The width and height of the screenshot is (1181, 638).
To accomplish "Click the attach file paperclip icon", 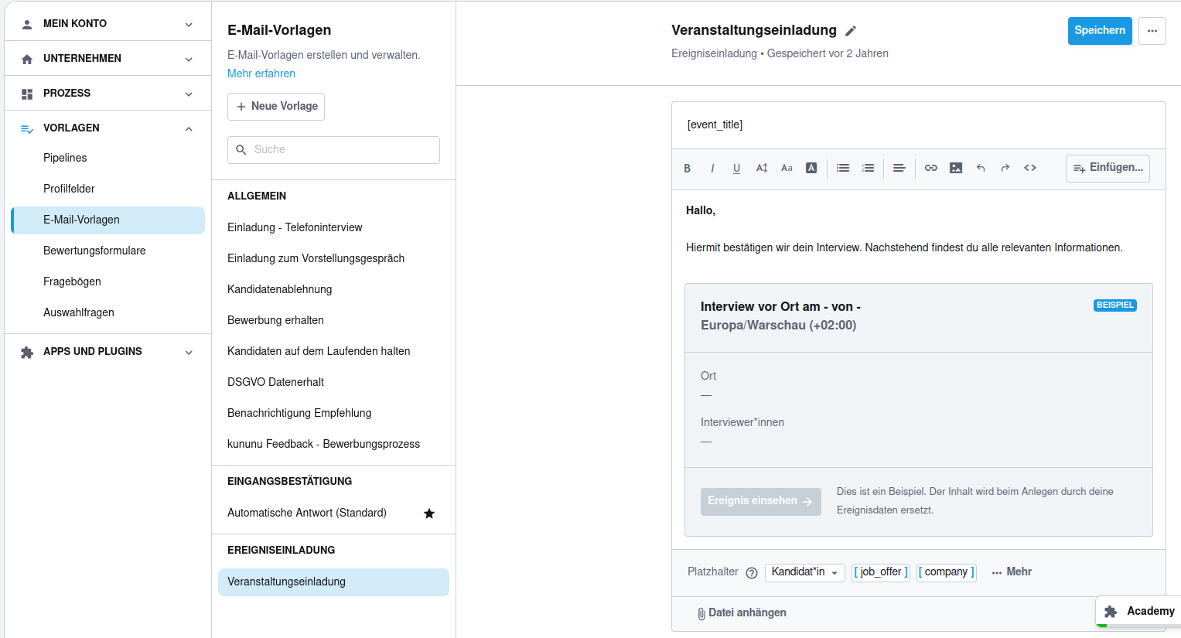I will 701,612.
